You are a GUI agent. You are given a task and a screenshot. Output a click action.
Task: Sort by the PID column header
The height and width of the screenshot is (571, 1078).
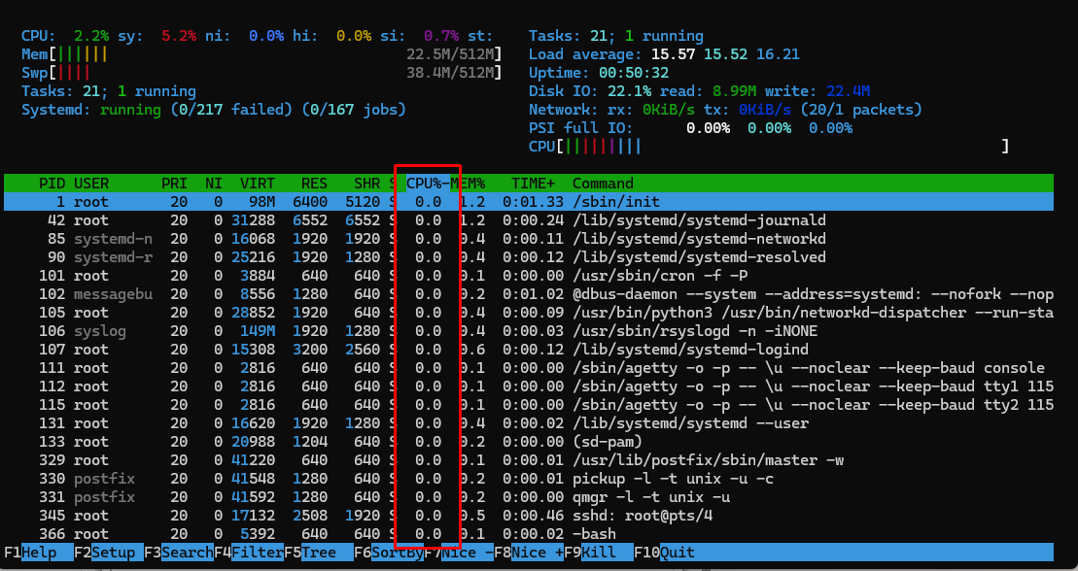[52, 184]
